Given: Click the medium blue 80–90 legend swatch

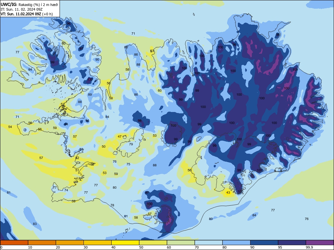Looking at the screenshot, I should pos(236,243).
